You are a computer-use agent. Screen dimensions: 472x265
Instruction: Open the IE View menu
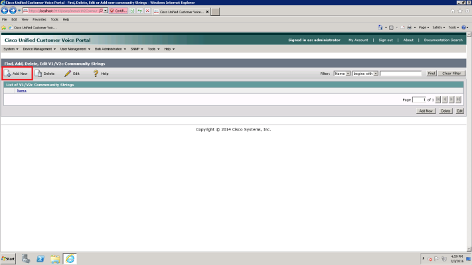(25, 19)
